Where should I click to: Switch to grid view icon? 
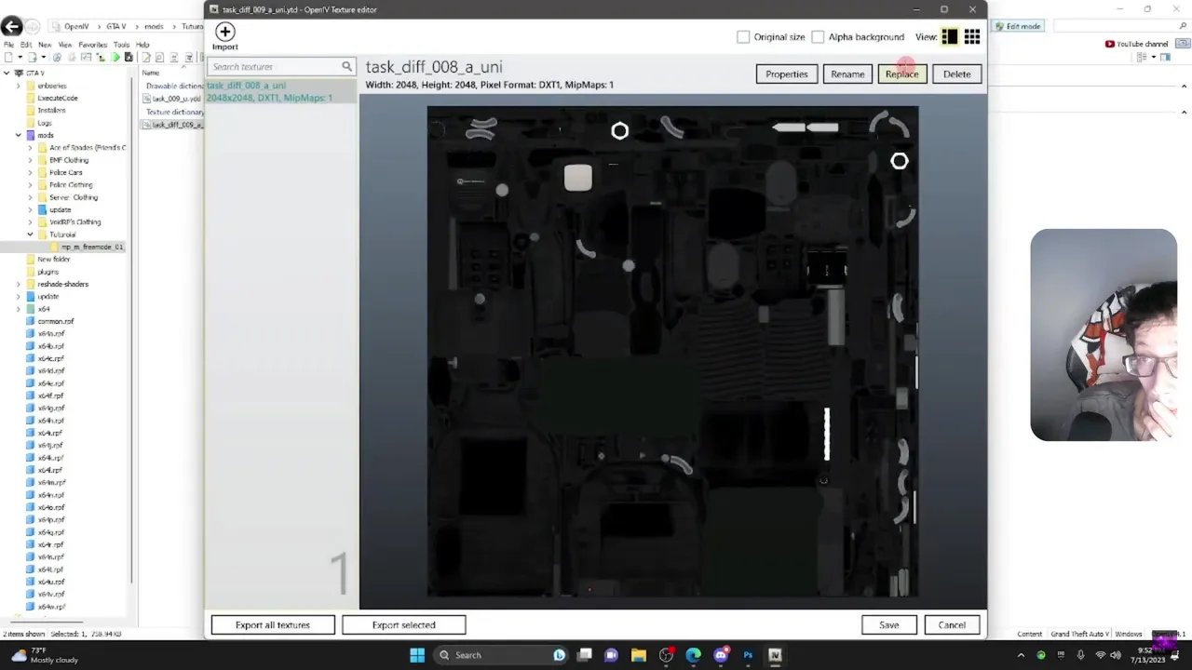click(x=971, y=37)
